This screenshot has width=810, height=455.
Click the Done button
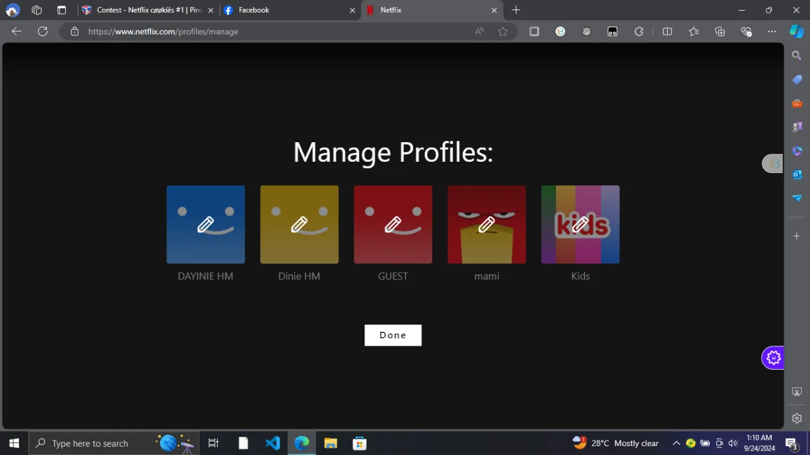393,335
